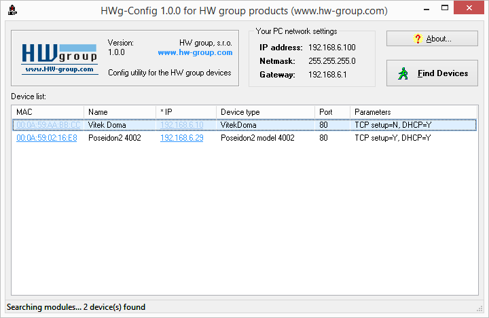Screen dimensions: 489x318
Task: Maximize the HWg-Config window
Action: coord(445,8)
